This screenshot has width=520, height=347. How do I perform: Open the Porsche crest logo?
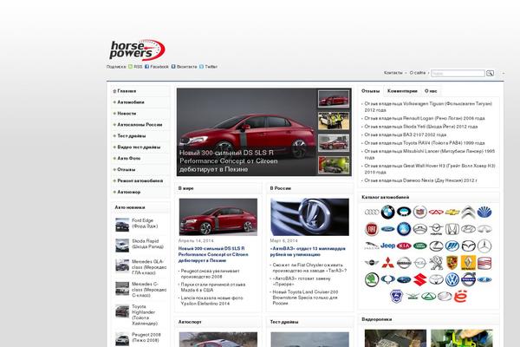[x=452, y=263]
